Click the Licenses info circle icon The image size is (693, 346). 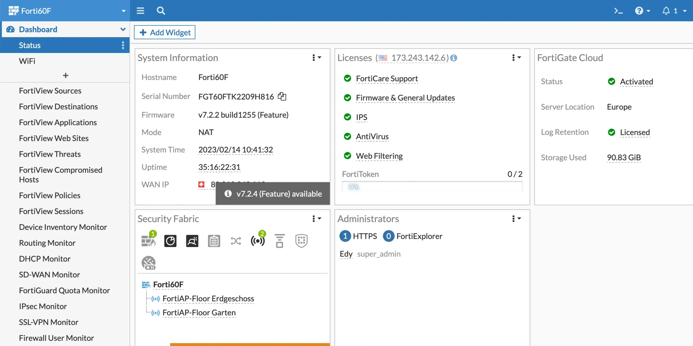(x=454, y=58)
